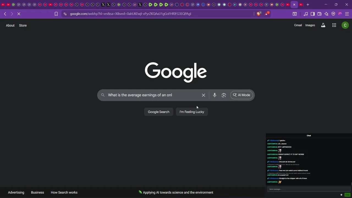352x198 pixels.
Task: Go to Google Images link
Action: 310,25
